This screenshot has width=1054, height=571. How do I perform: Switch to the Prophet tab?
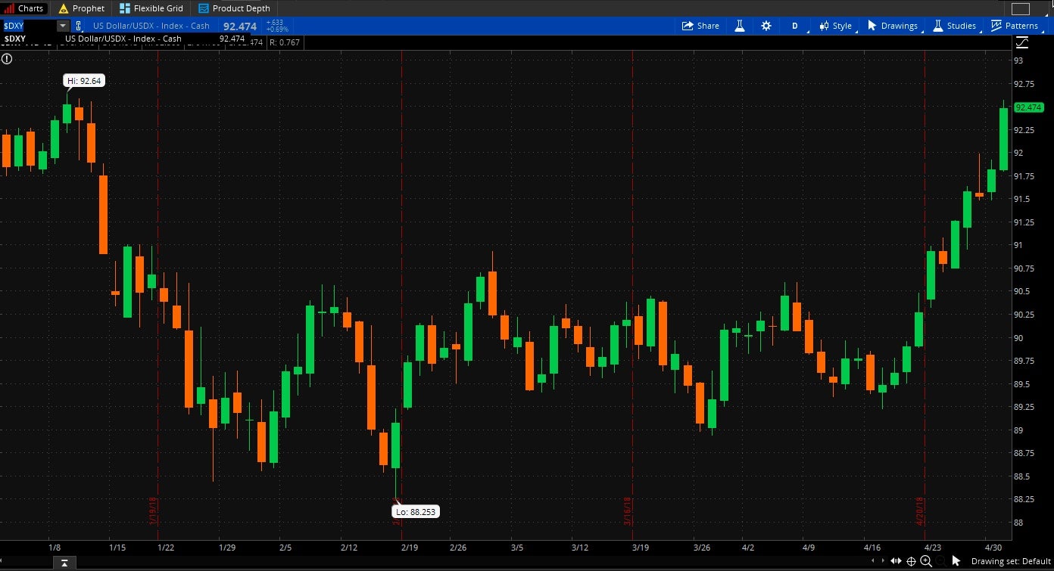coord(81,8)
